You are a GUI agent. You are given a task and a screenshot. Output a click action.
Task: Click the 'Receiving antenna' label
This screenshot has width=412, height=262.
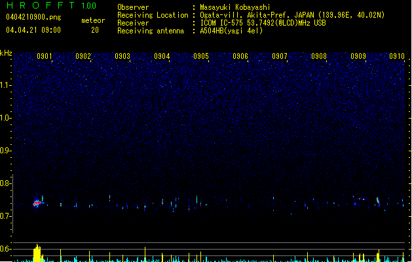tap(151, 31)
